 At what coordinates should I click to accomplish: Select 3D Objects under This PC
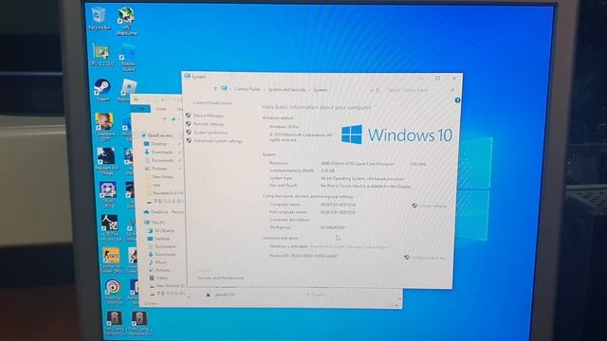[x=164, y=231]
